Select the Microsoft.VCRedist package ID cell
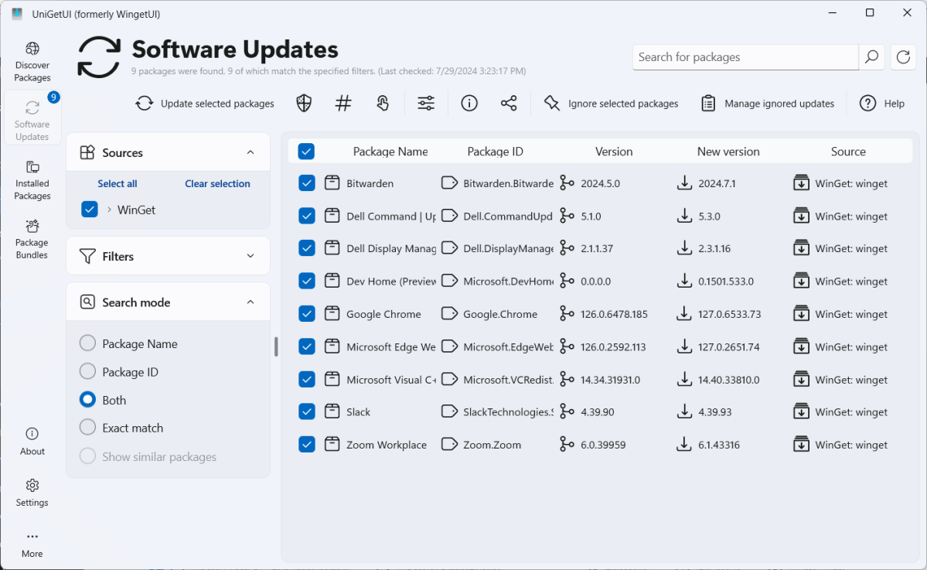Screen dimensions: 927x570 [x=509, y=379]
